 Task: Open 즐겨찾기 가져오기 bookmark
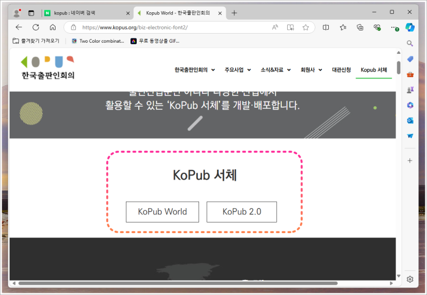tap(36, 41)
